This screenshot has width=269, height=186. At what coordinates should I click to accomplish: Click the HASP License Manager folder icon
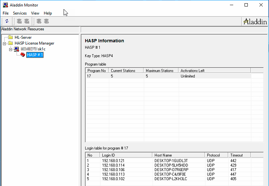(x=11, y=43)
